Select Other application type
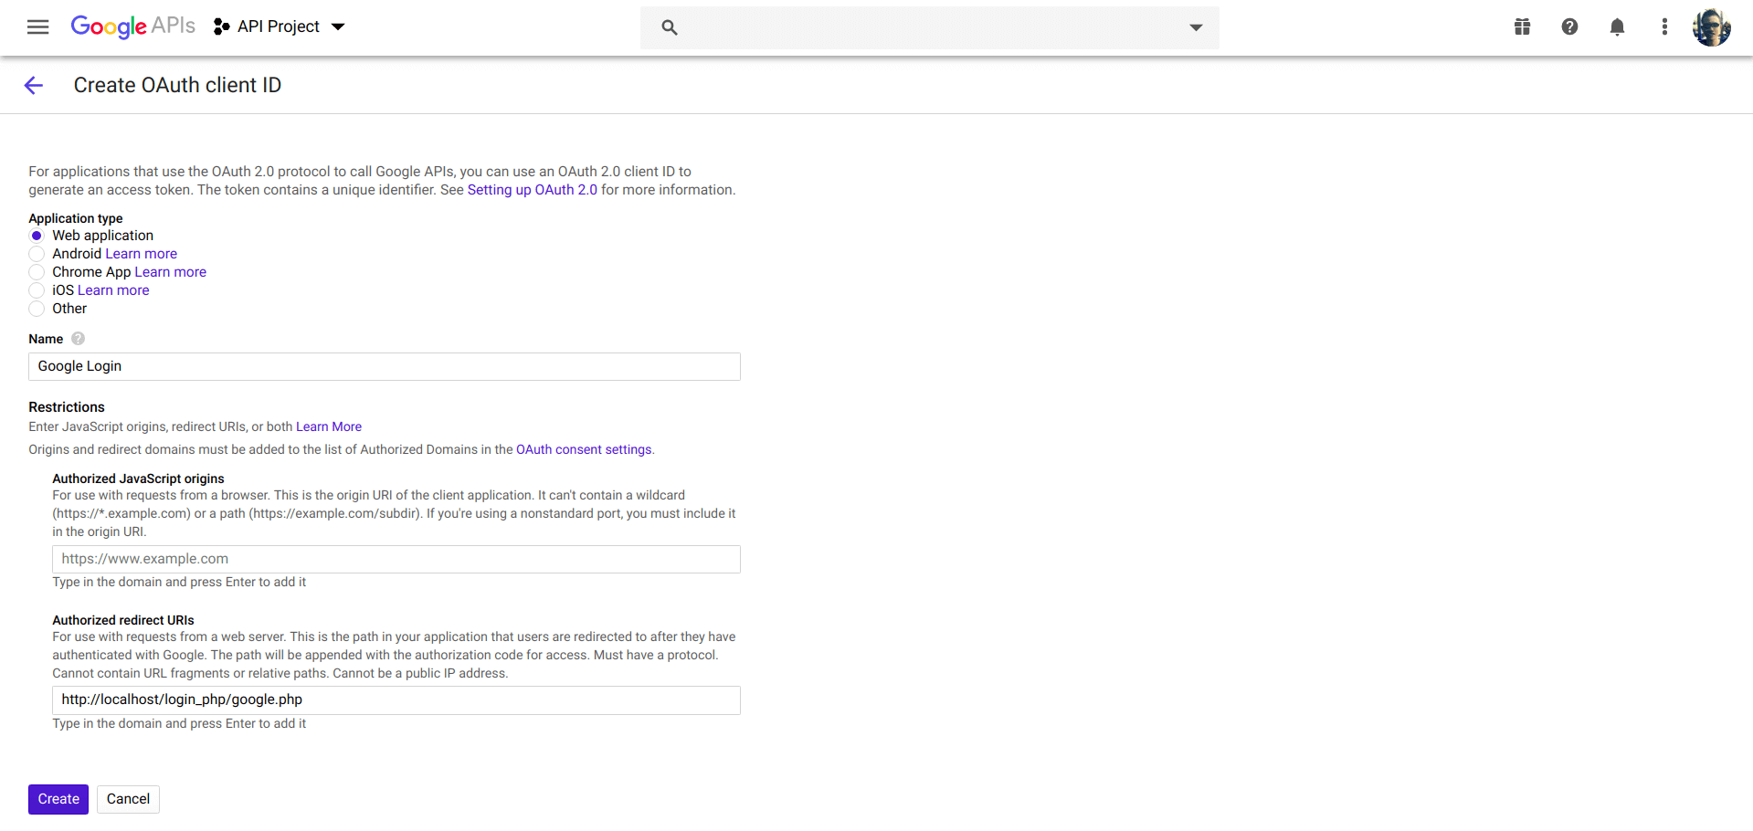This screenshot has height=831, width=1753. pyautogui.click(x=37, y=309)
